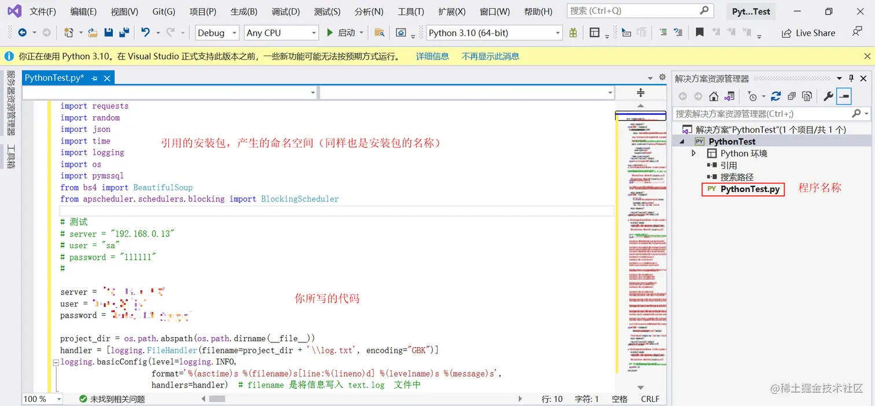Click the New Item toolbar icon
The height and width of the screenshot is (406, 875).
[x=69, y=33]
